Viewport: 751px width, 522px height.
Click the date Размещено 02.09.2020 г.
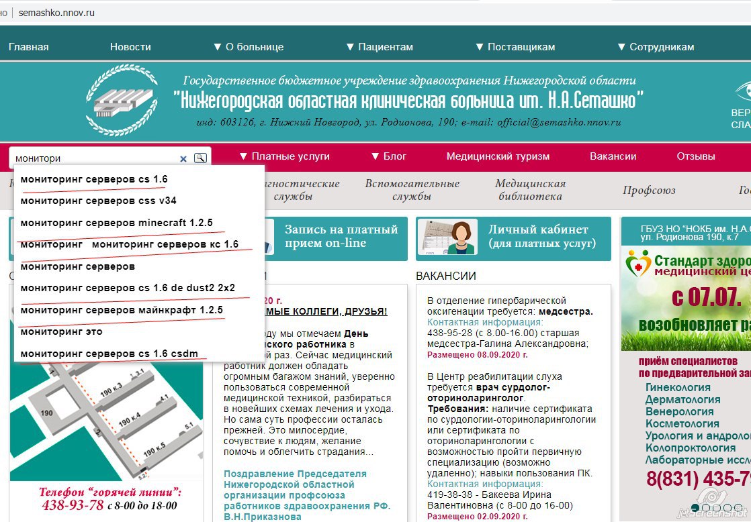[478, 516]
